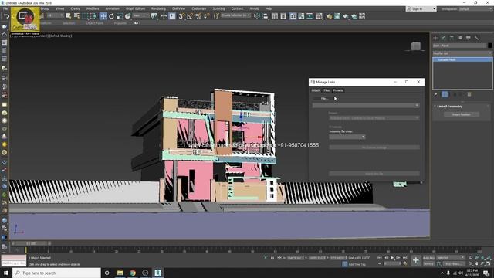Click the ViewCube in viewport

415,46
